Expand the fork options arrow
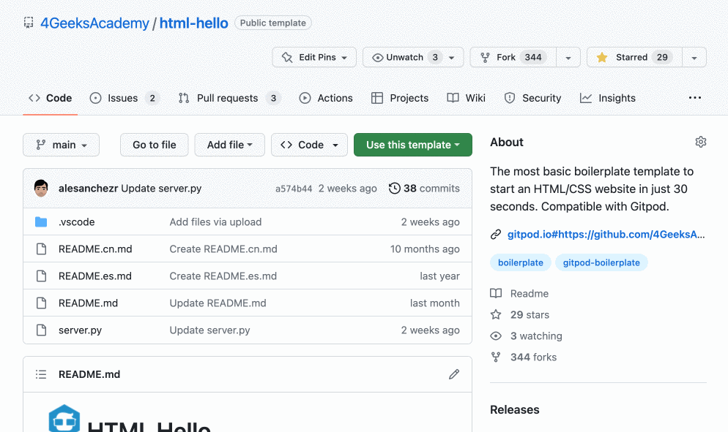728x432 pixels. coord(568,58)
